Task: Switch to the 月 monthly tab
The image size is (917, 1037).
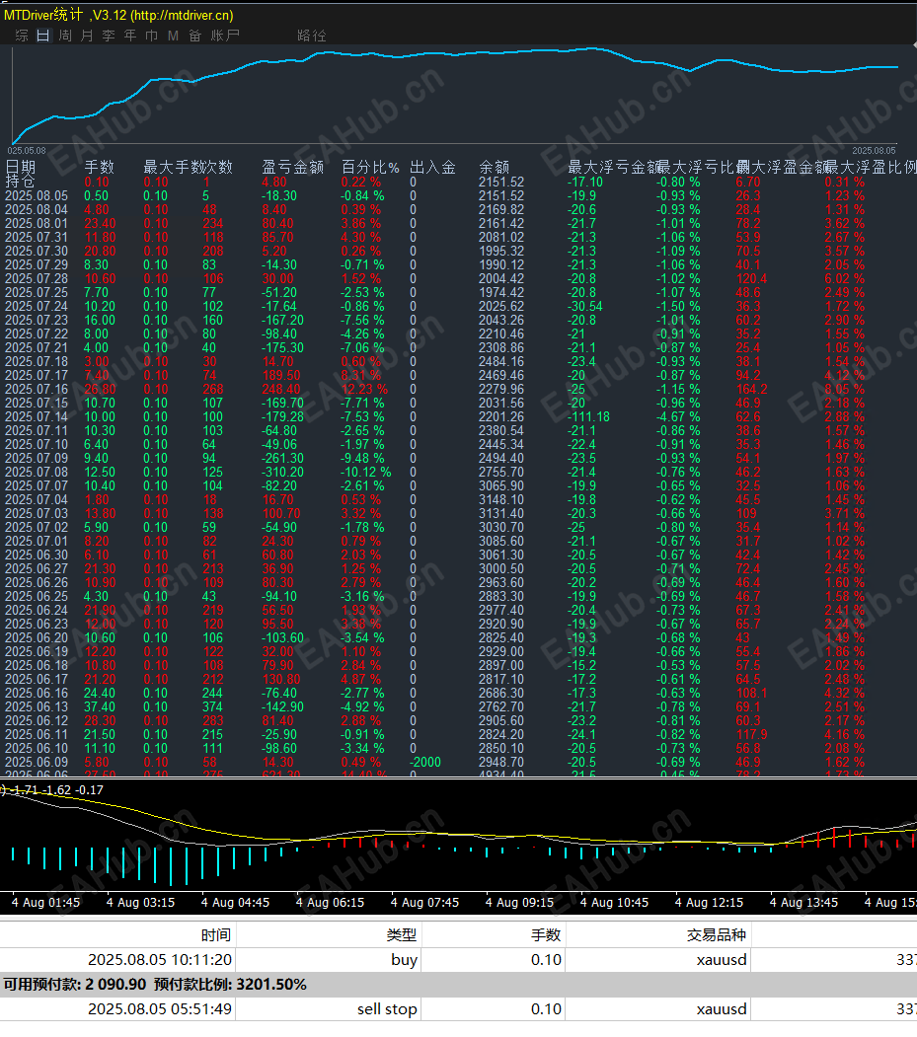Action: [87, 36]
